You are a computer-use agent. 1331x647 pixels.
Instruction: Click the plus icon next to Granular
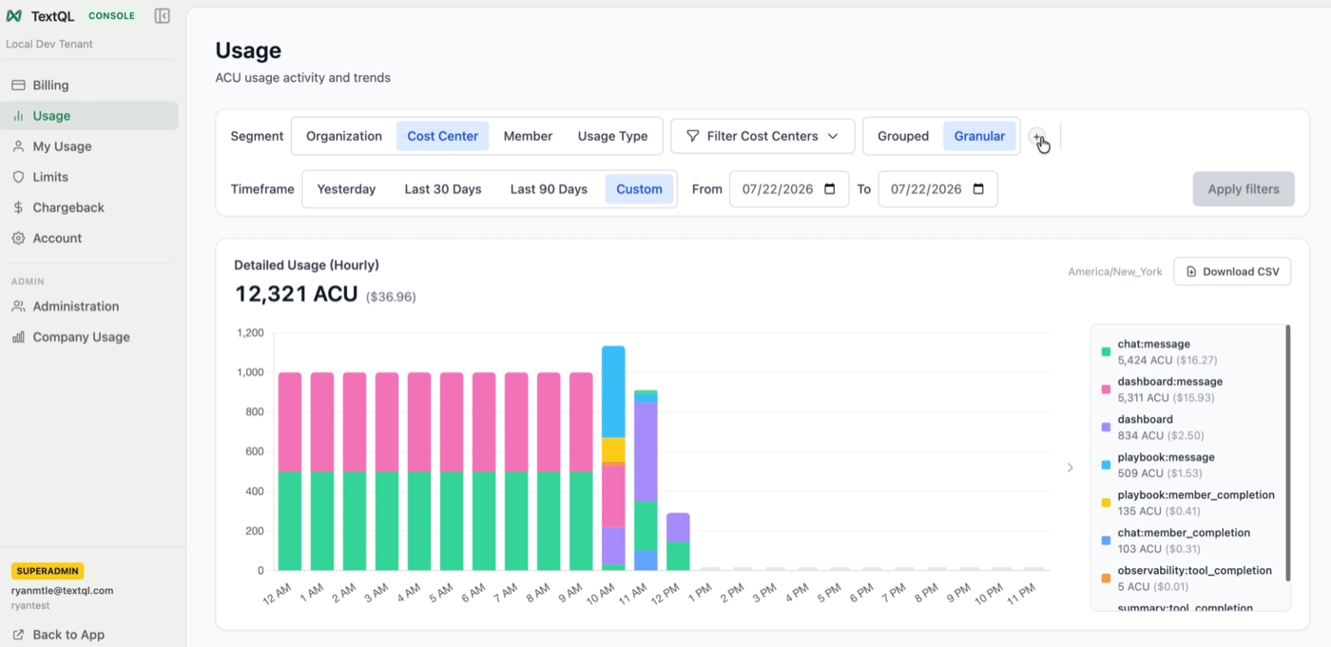click(1037, 137)
